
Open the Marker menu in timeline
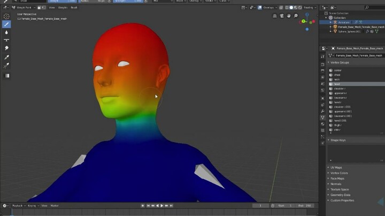tap(55, 206)
